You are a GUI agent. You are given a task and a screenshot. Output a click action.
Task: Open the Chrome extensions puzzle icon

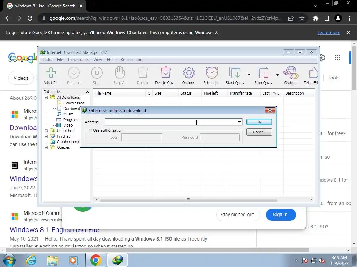click(316, 18)
